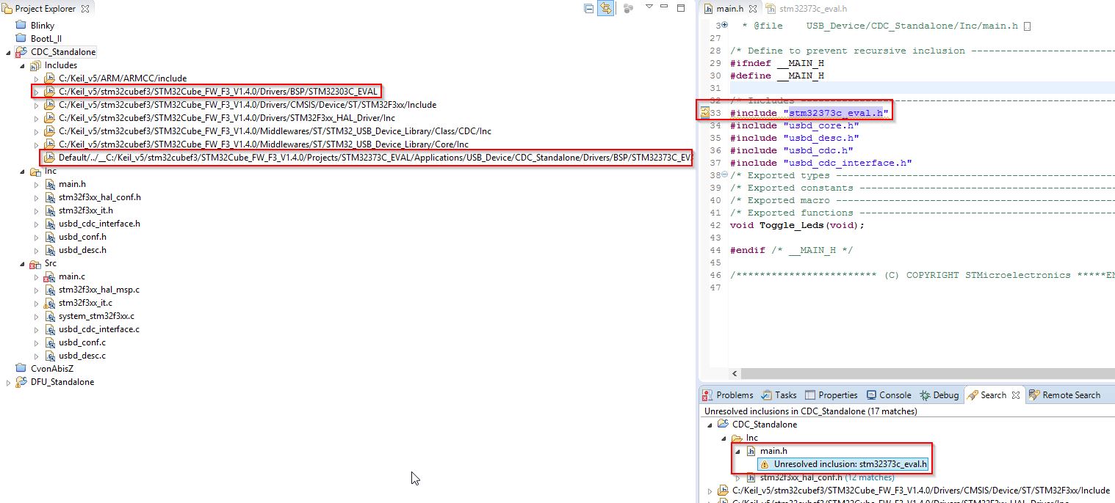Toggle Link with Editor in Project Explorer
1115x503 pixels.
pos(606,9)
